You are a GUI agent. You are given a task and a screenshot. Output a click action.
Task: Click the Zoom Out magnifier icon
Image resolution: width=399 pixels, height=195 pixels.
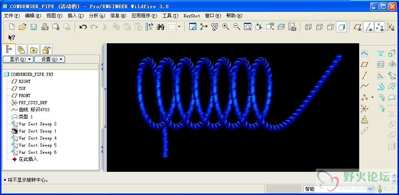point(237,27)
